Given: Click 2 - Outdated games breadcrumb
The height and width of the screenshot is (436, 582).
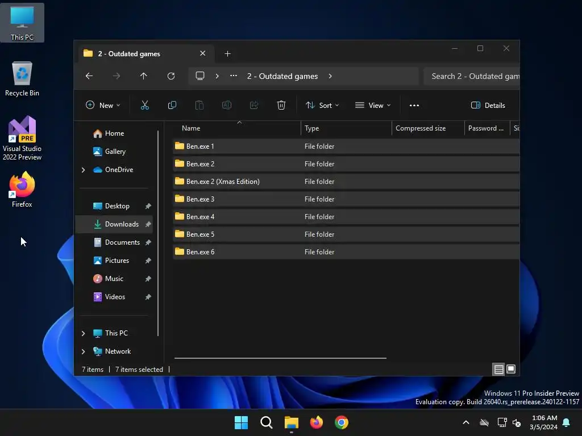Looking at the screenshot, I should click(x=282, y=76).
